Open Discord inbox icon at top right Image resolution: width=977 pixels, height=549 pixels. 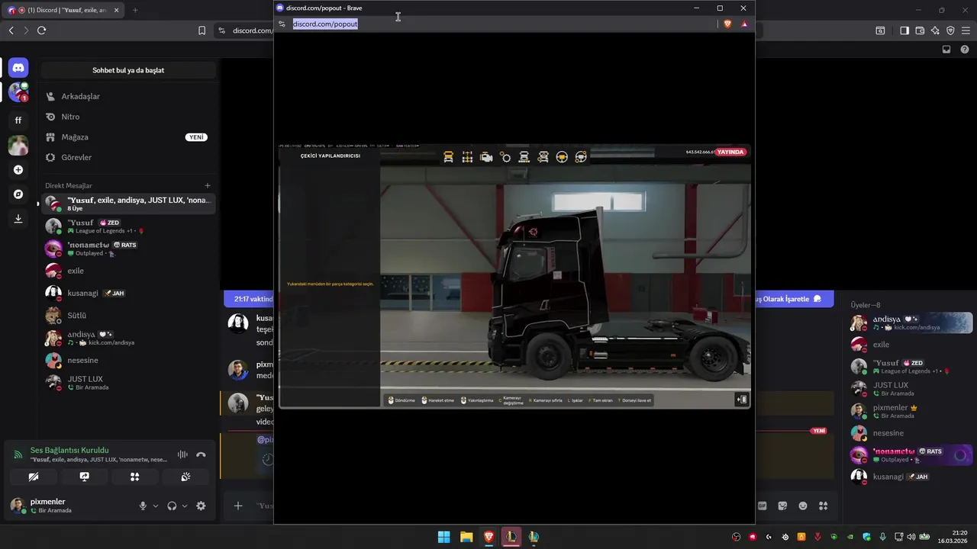click(x=946, y=50)
